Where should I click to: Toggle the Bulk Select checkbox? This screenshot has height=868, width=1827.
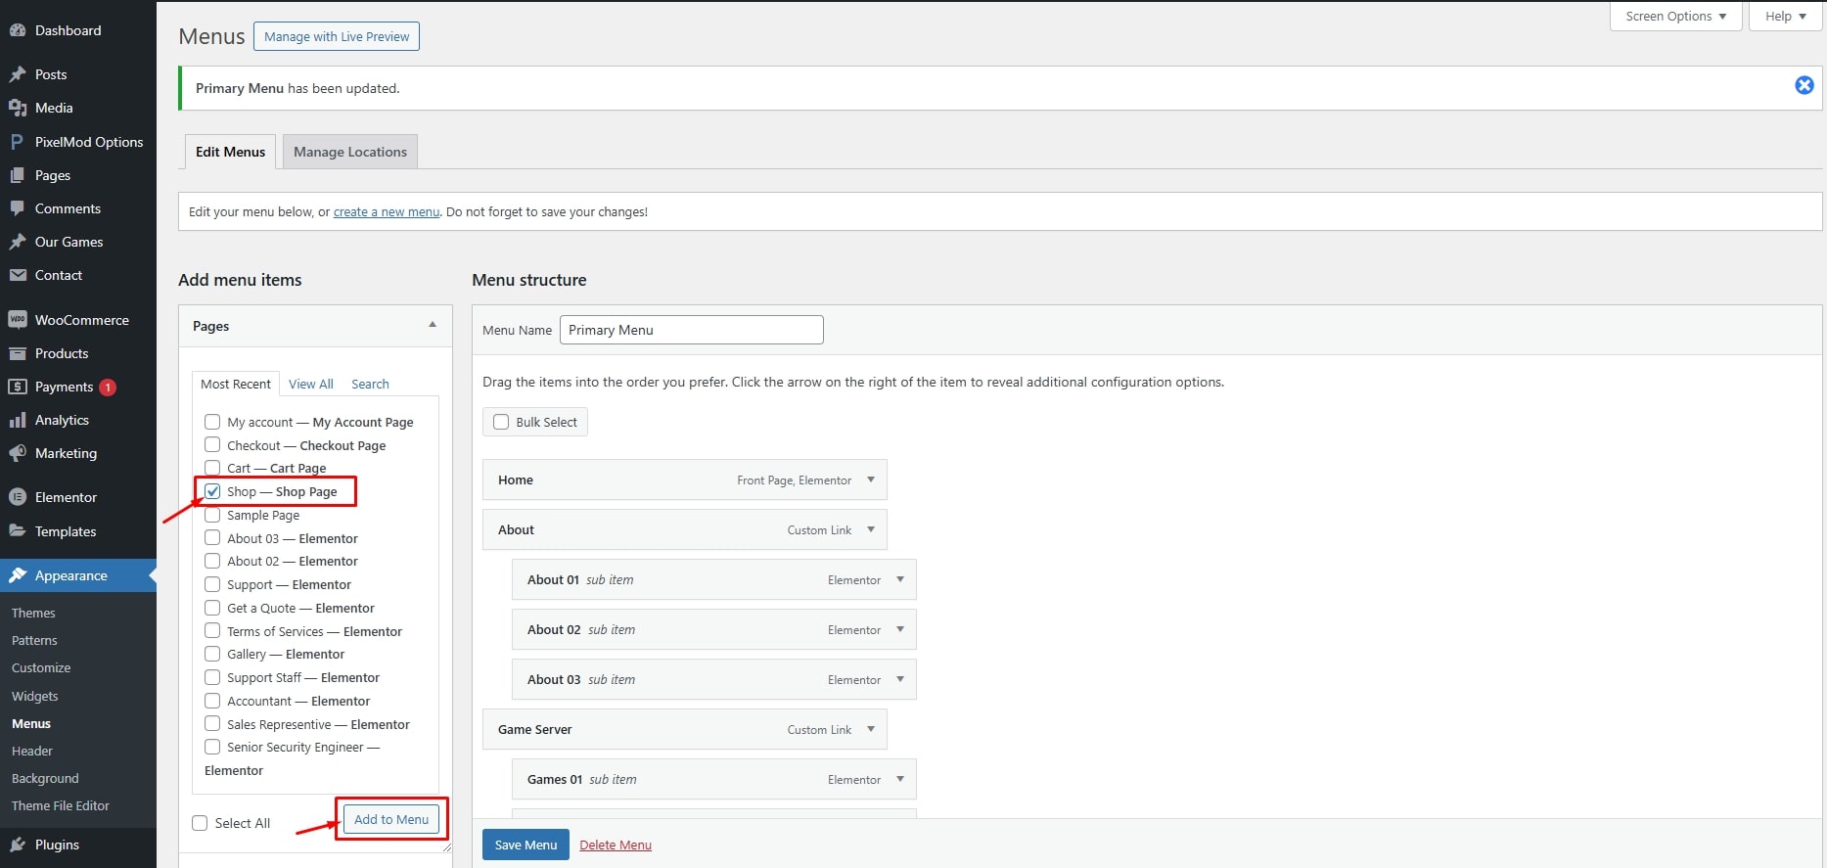coord(501,422)
